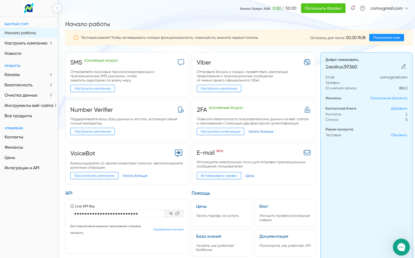The width and height of the screenshot is (415, 258).
Task: Click Настроить кампанию under Viber
Action: (219, 88)
